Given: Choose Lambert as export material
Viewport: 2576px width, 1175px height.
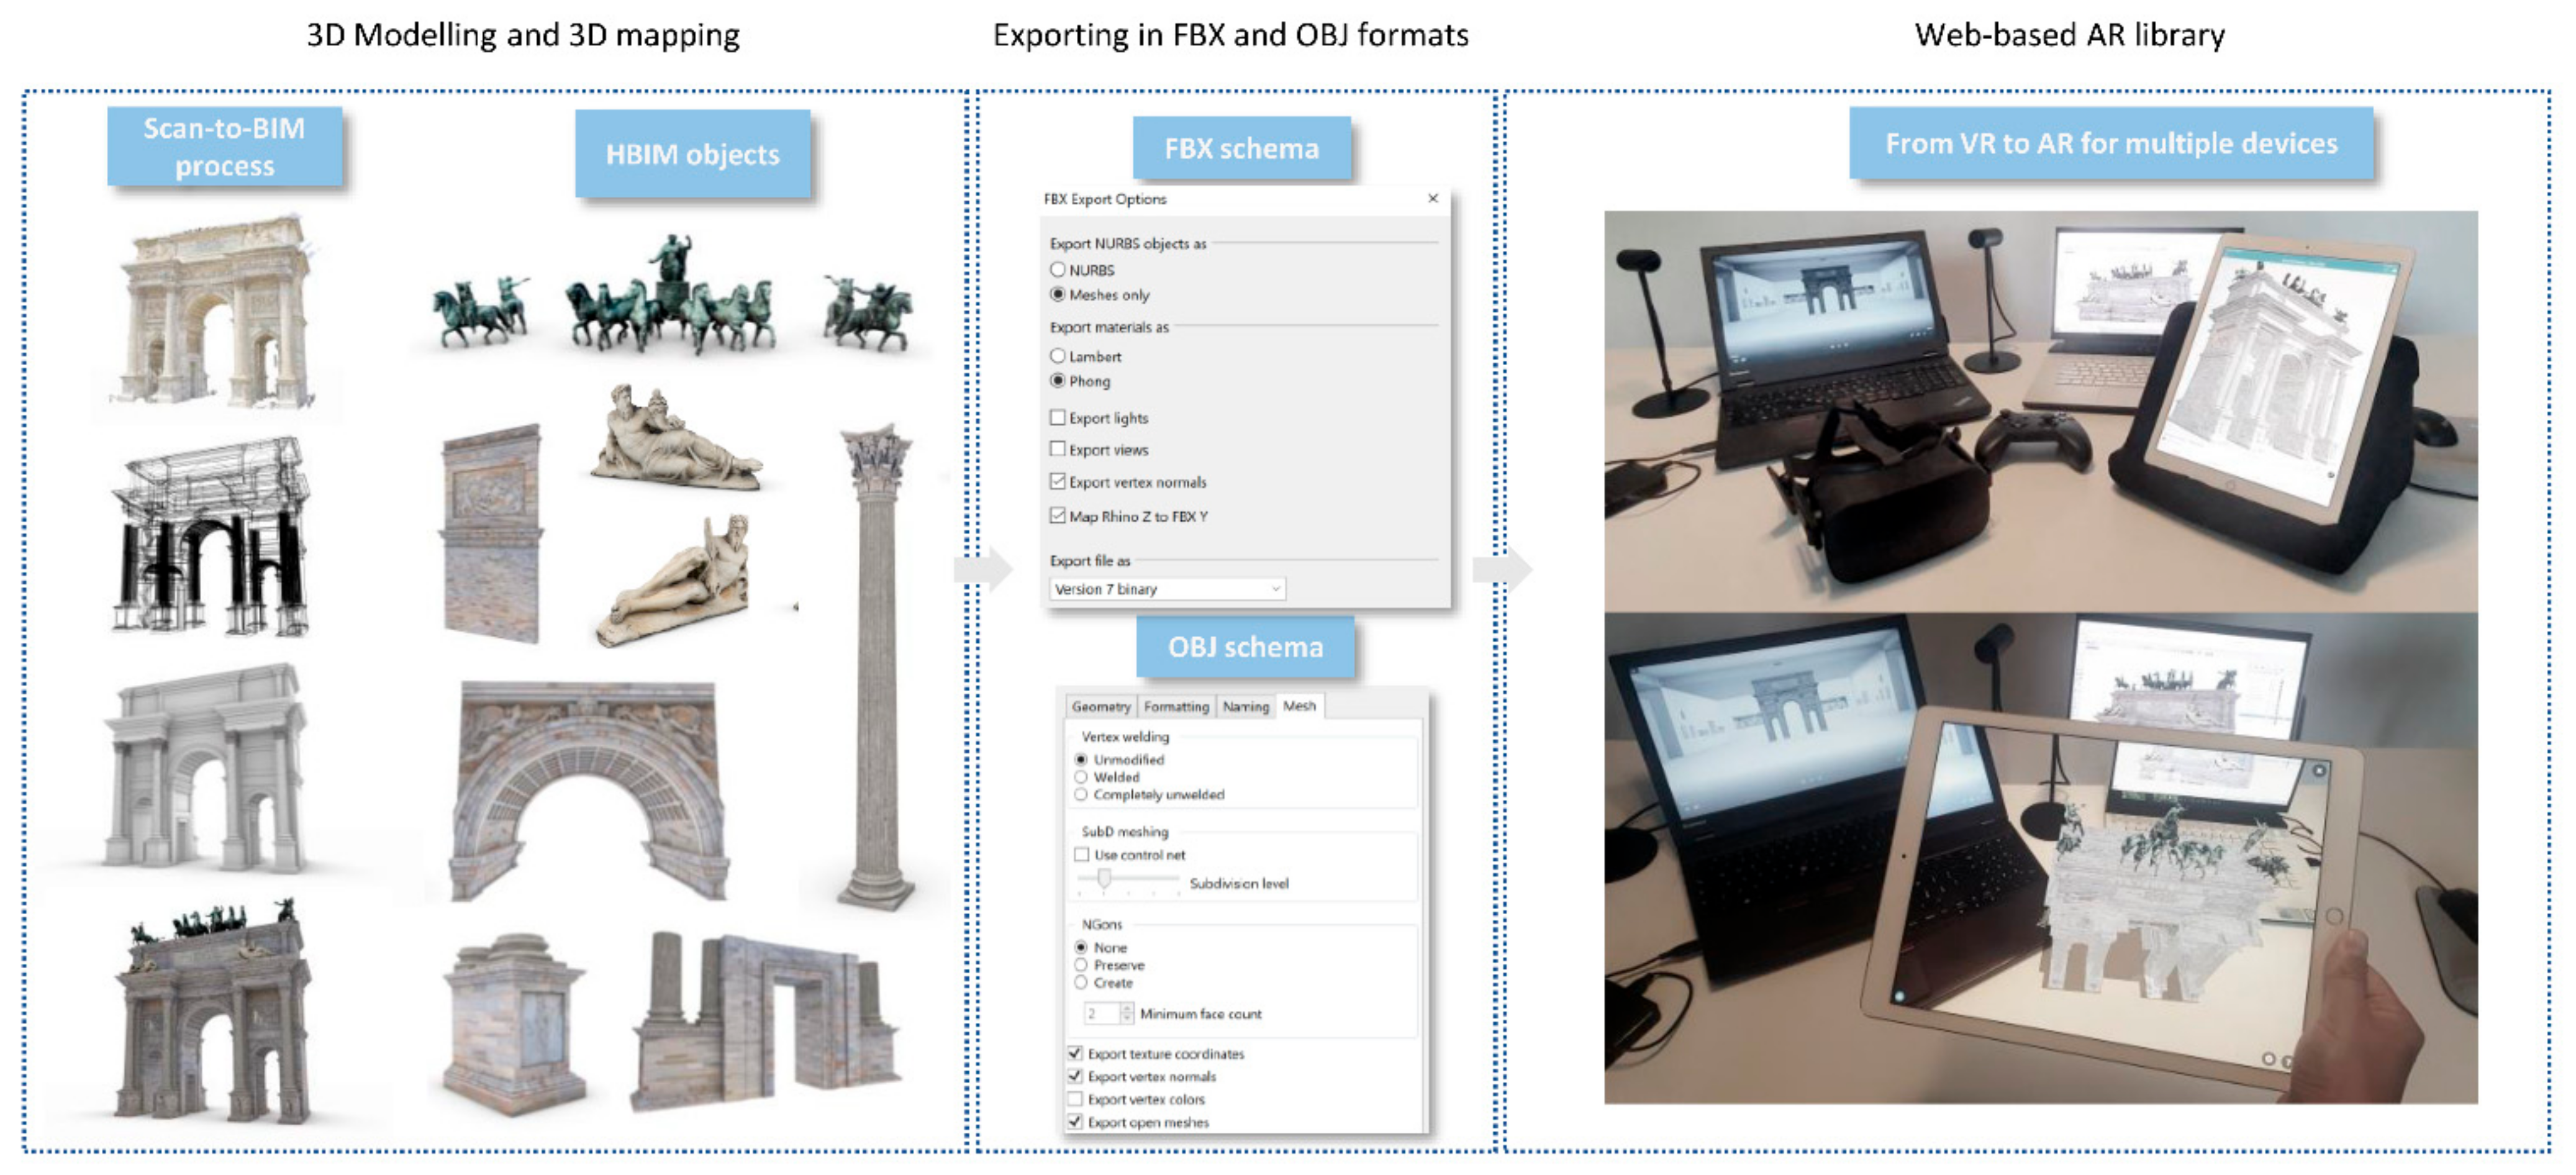Looking at the screenshot, I should [x=1057, y=356].
